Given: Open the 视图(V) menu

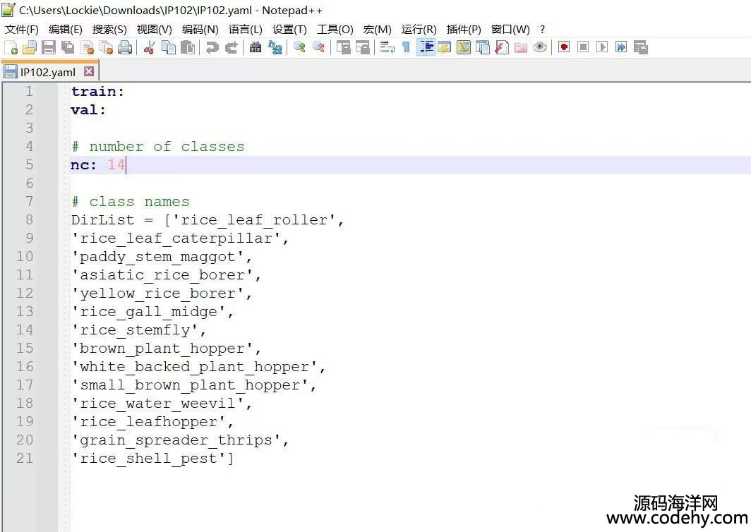Looking at the screenshot, I should [154, 30].
